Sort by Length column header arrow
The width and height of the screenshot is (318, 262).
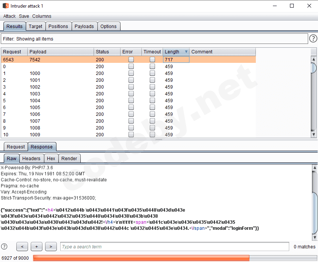(186, 52)
